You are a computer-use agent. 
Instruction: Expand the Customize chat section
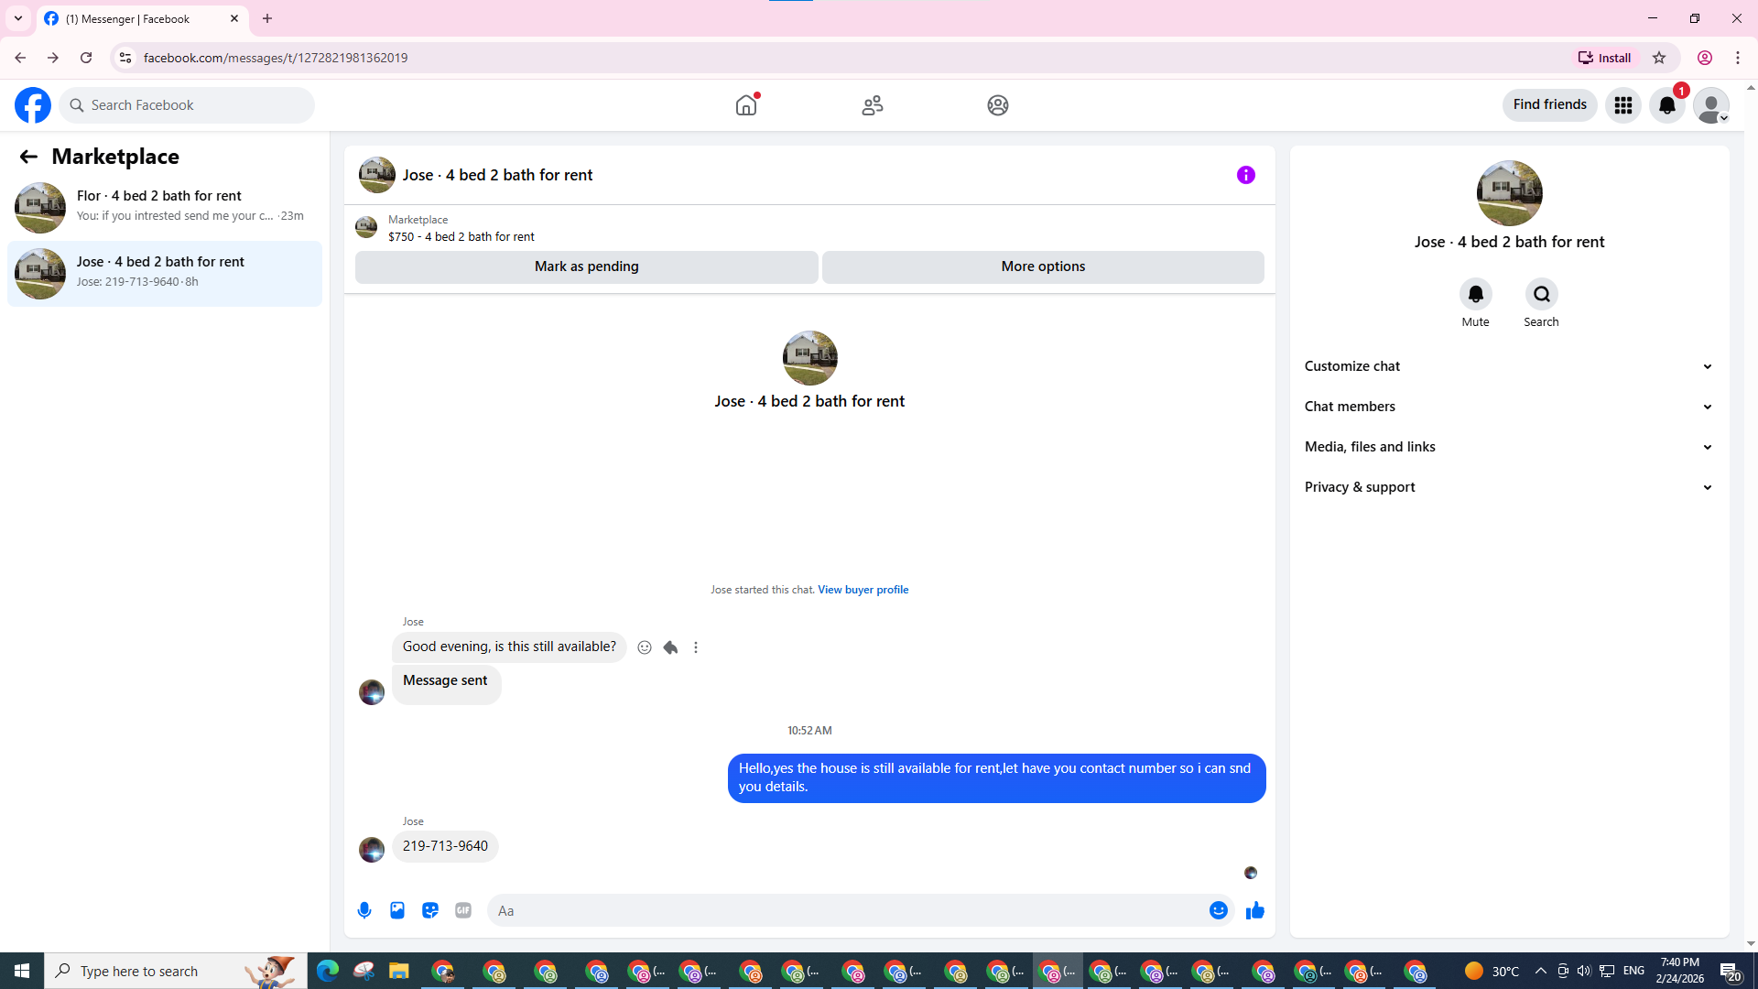coord(1508,366)
